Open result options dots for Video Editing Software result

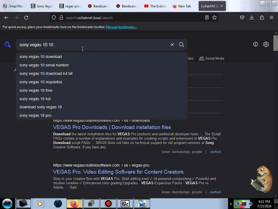click(x=206, y=192)
